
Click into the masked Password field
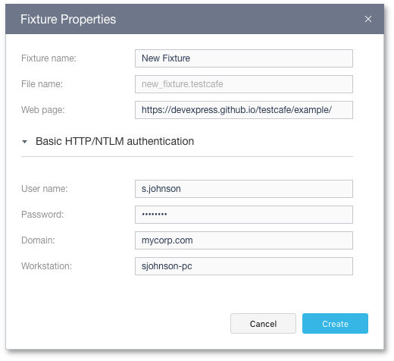tap(244, 215)
